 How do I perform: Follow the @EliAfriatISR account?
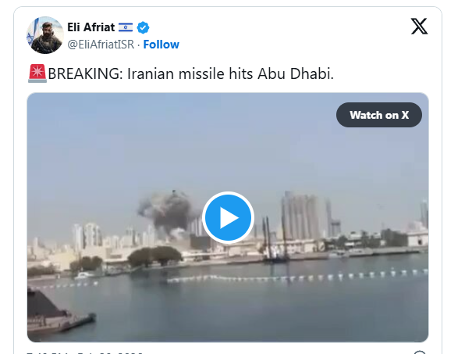click(161, 45)
